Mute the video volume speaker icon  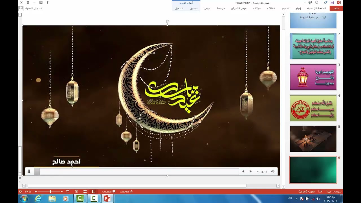273,171
